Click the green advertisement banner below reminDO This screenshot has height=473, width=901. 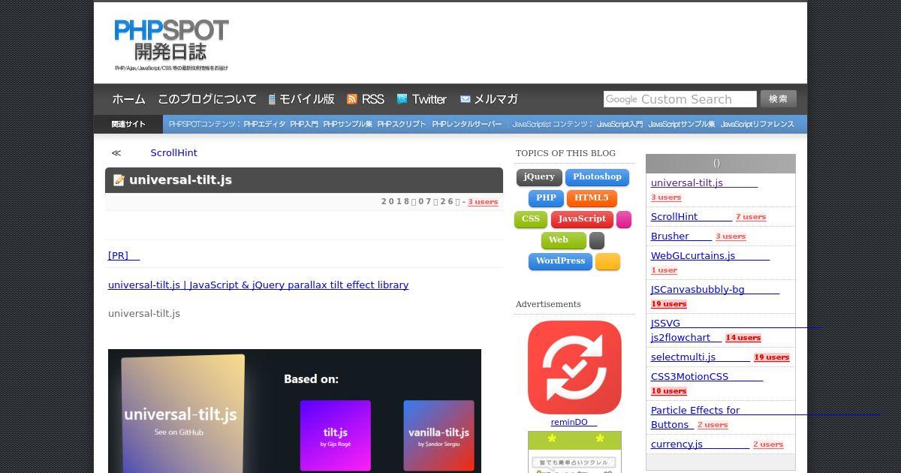[x=574, y=452]
